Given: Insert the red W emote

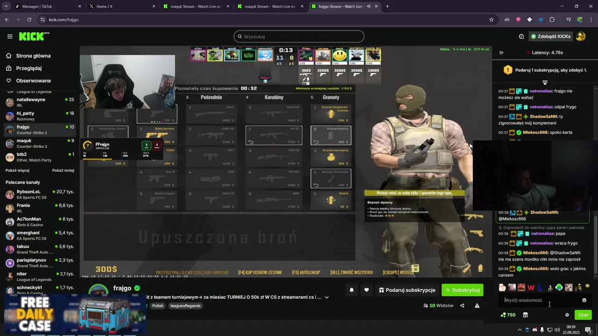Looking at the screenshot, I should [531, 287].
